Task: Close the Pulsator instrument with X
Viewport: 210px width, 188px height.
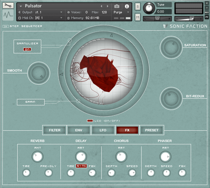Action: coord(207,3)
